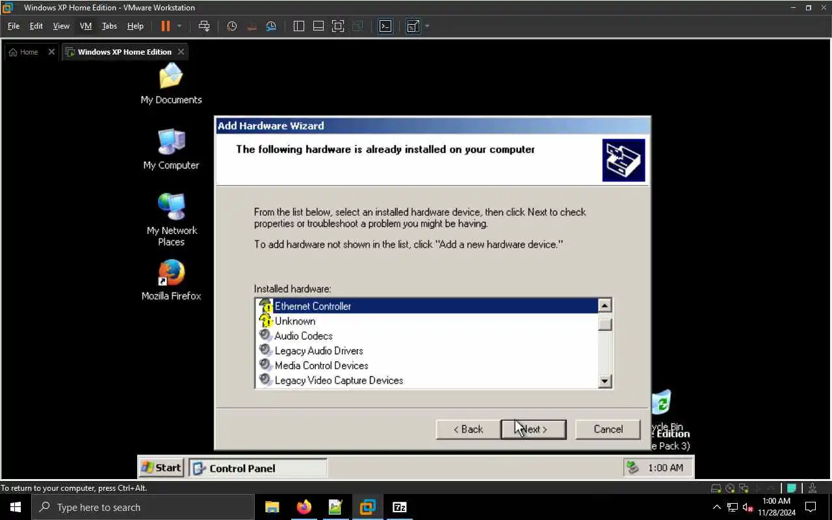
Task: Send Ctrl+Alt+Del to the virtual machine
Action: click(204, 26)
